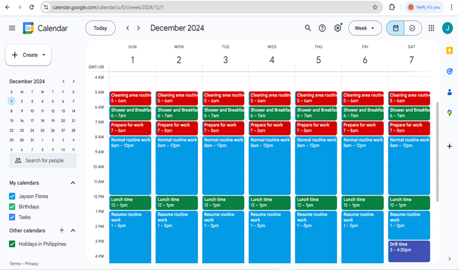The width and height of the screenshot is (459, 270).
Task: Click the Today button
Action: pos(100,28)
